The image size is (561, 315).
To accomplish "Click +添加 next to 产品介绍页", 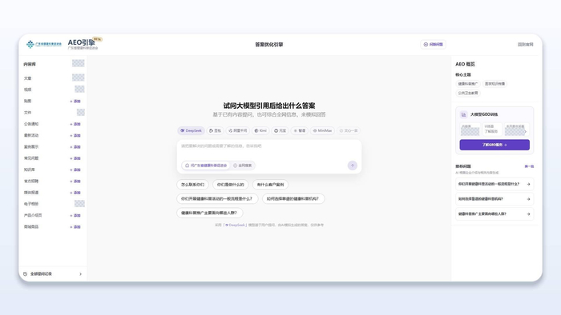I will pos(75,216).
